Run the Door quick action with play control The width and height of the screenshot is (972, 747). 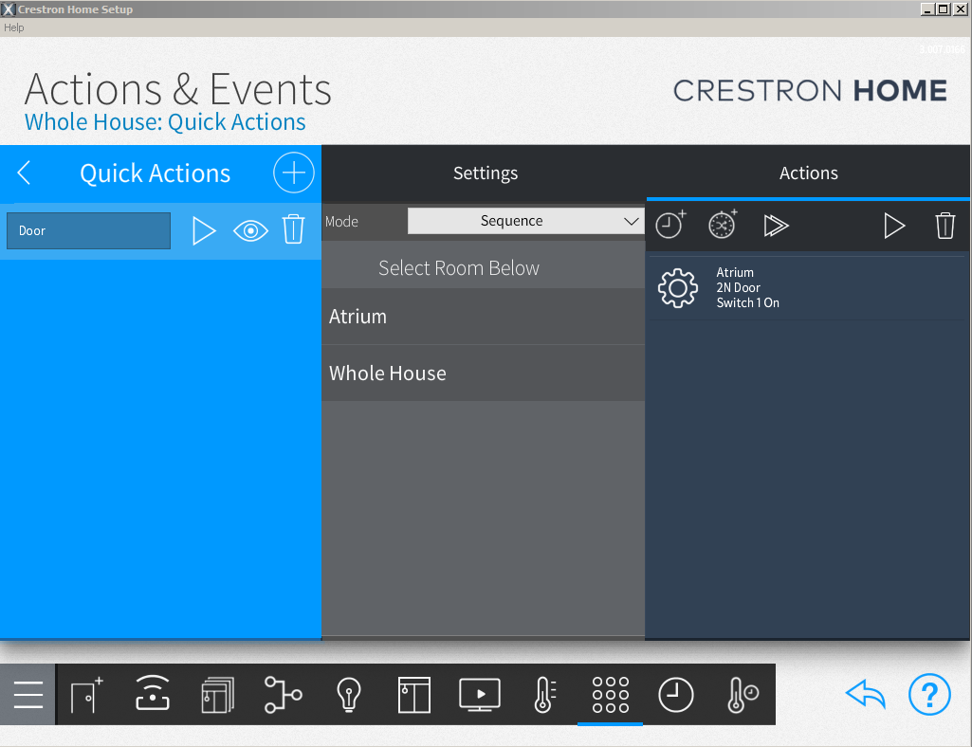click(205, 229)
